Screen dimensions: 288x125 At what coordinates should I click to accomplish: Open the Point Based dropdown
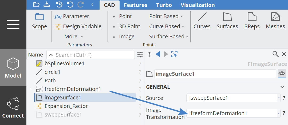tap(166, 17)
